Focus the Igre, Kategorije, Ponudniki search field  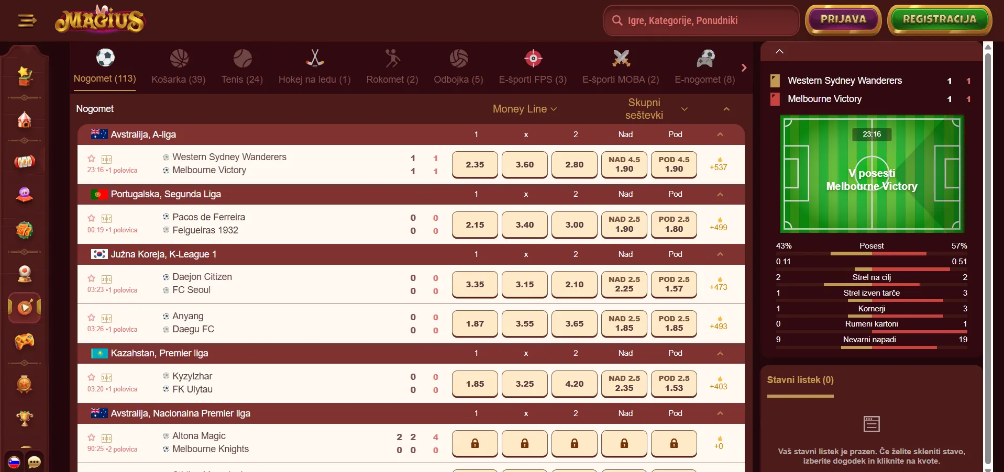701,20
